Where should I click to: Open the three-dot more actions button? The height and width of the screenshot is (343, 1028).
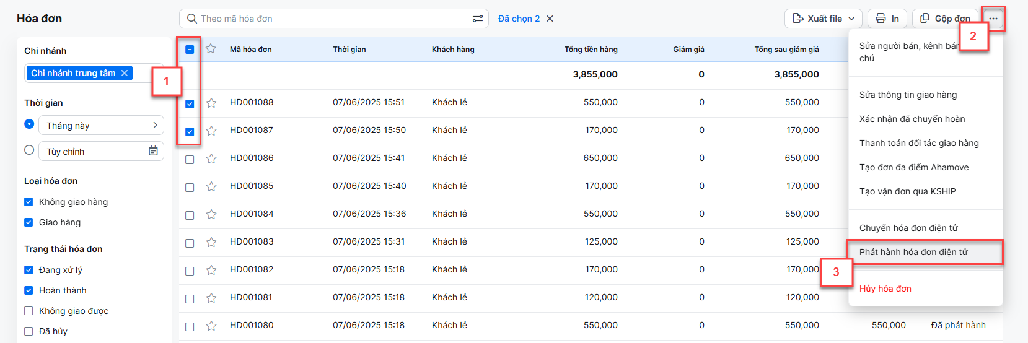tap(993, 19)
